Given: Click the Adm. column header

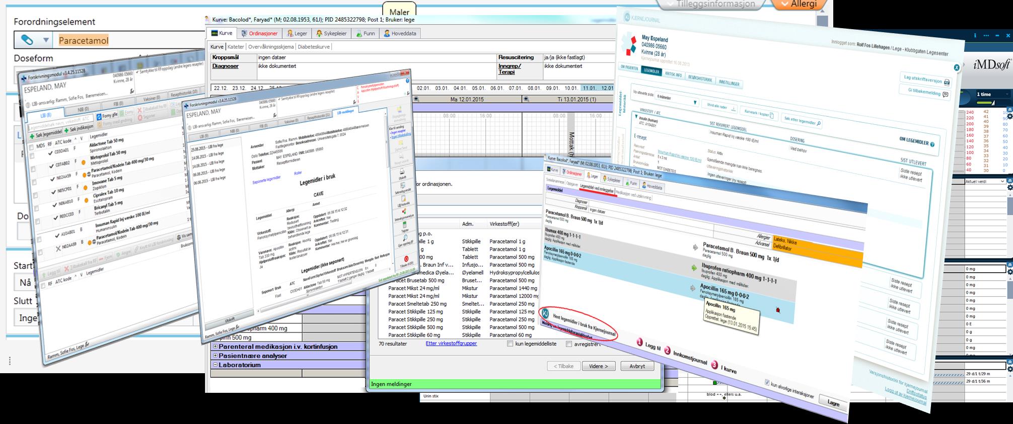Looking at the screenshot, I should point(468,224).
